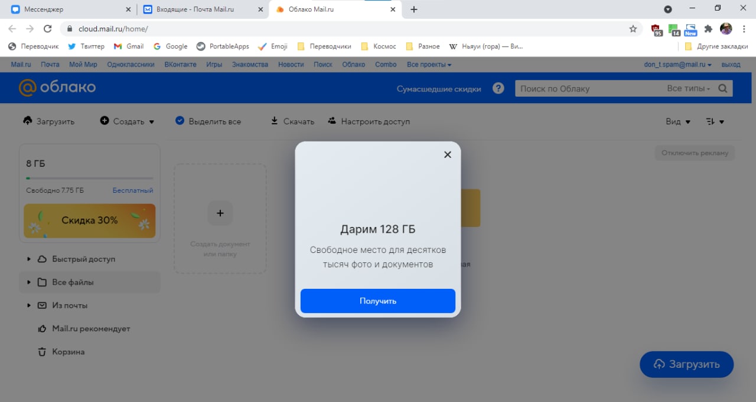Close the Дарим 128 ГБ popup
Viewport: 756px width, 402px height.
pos(448,154)
